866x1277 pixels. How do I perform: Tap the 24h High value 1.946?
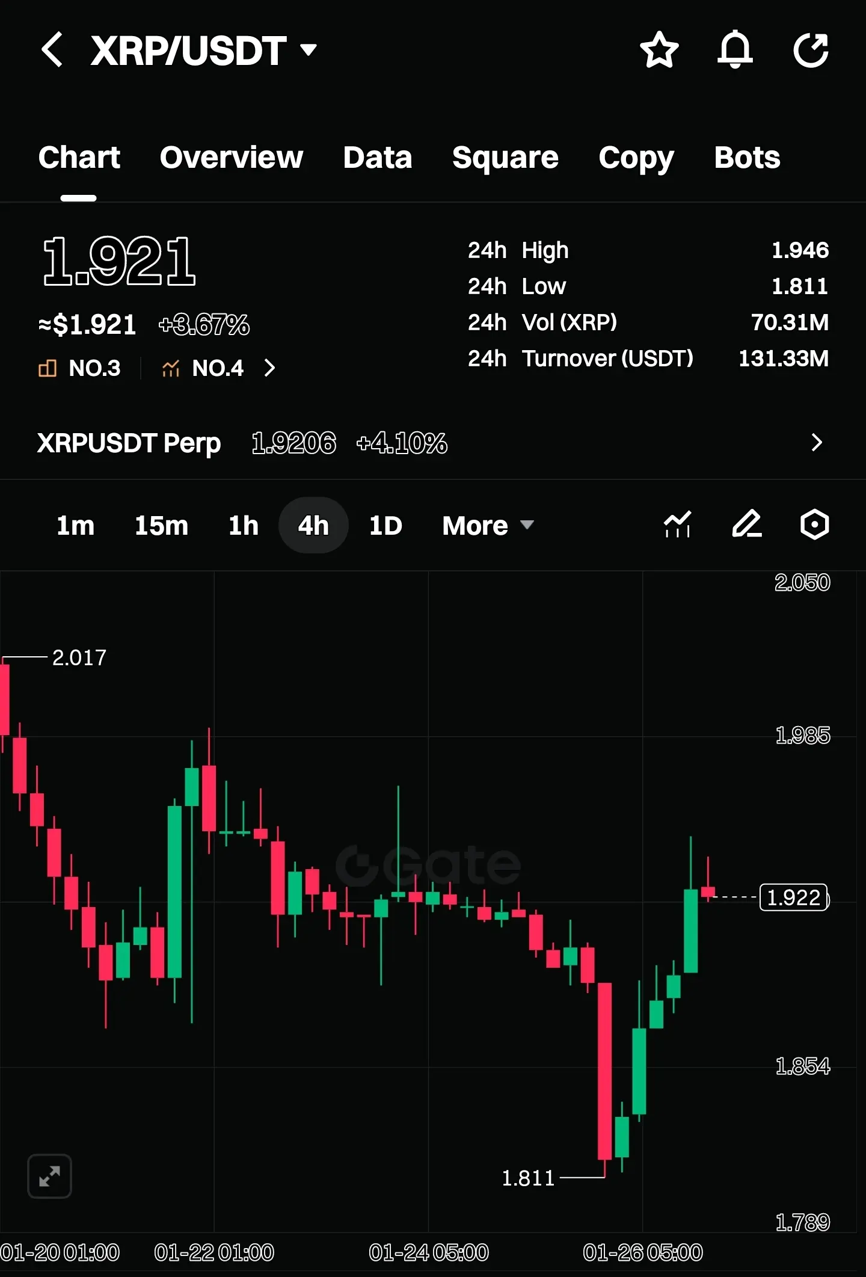(800, 250)
